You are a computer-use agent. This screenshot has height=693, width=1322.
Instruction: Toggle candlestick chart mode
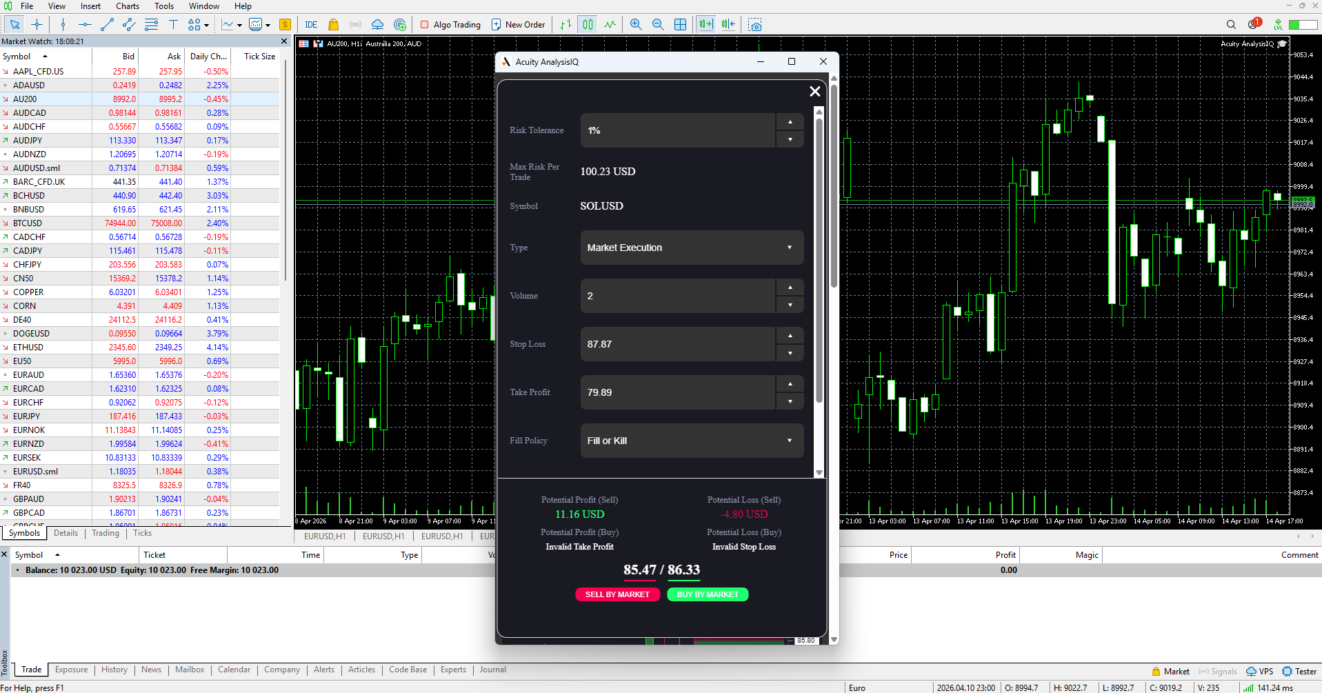[588, 25]
